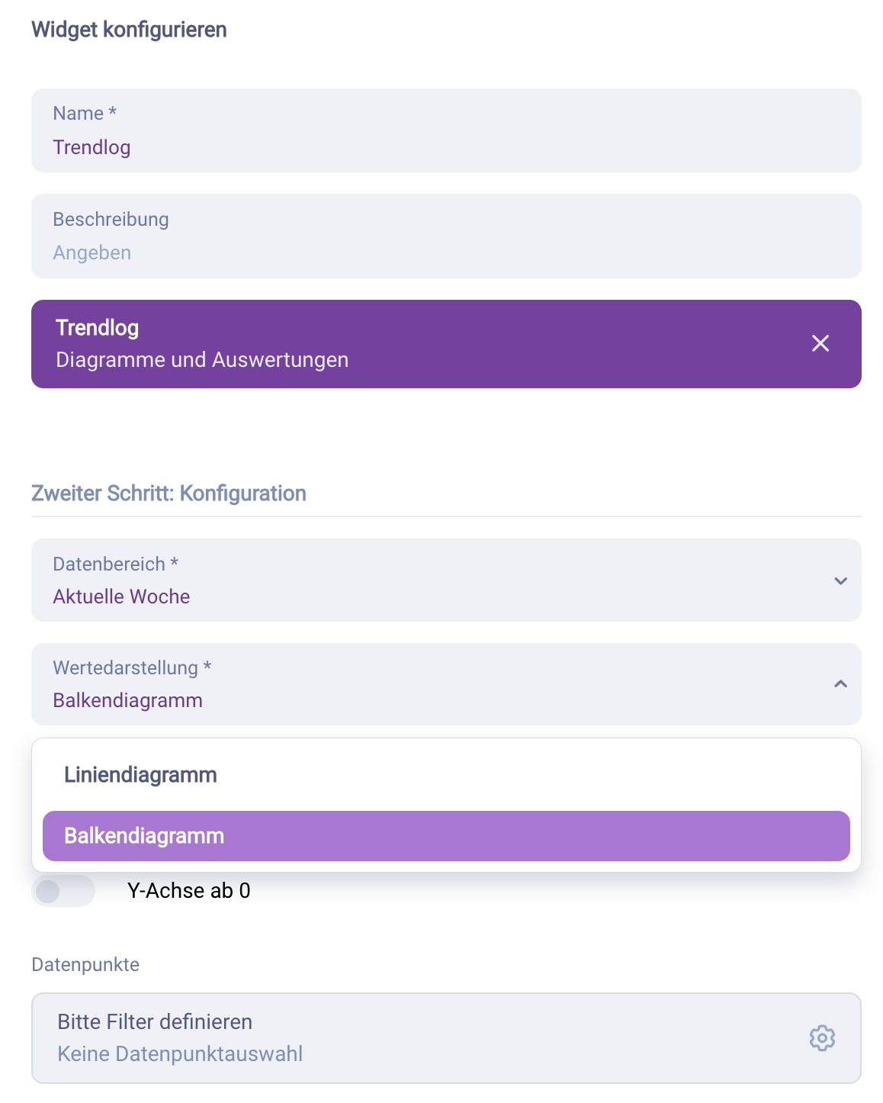883x1103 pixels.
Task: Focus the Name field containing Trendlog
Action: coord(446,146)
